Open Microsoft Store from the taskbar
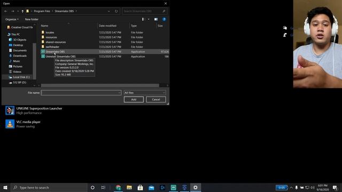This screenshot has height=192, width=342. coord(140,187)
